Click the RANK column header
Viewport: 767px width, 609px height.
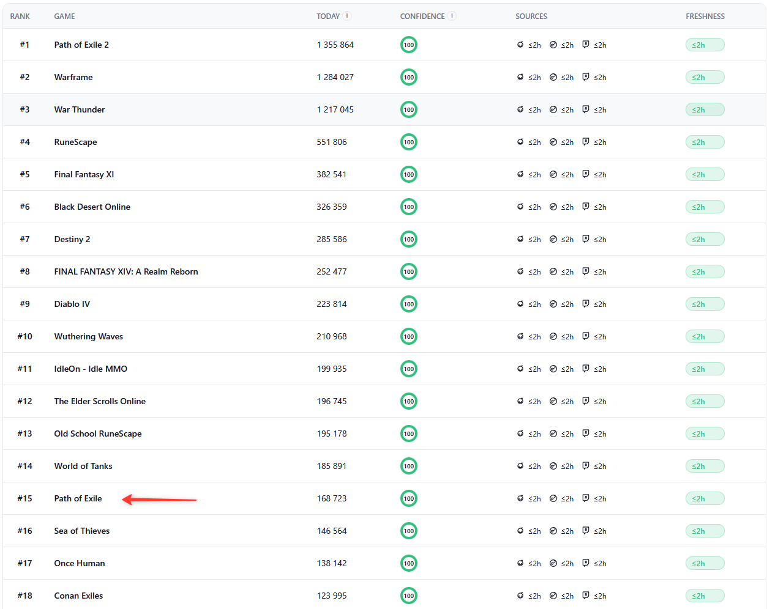click(20, 17)
